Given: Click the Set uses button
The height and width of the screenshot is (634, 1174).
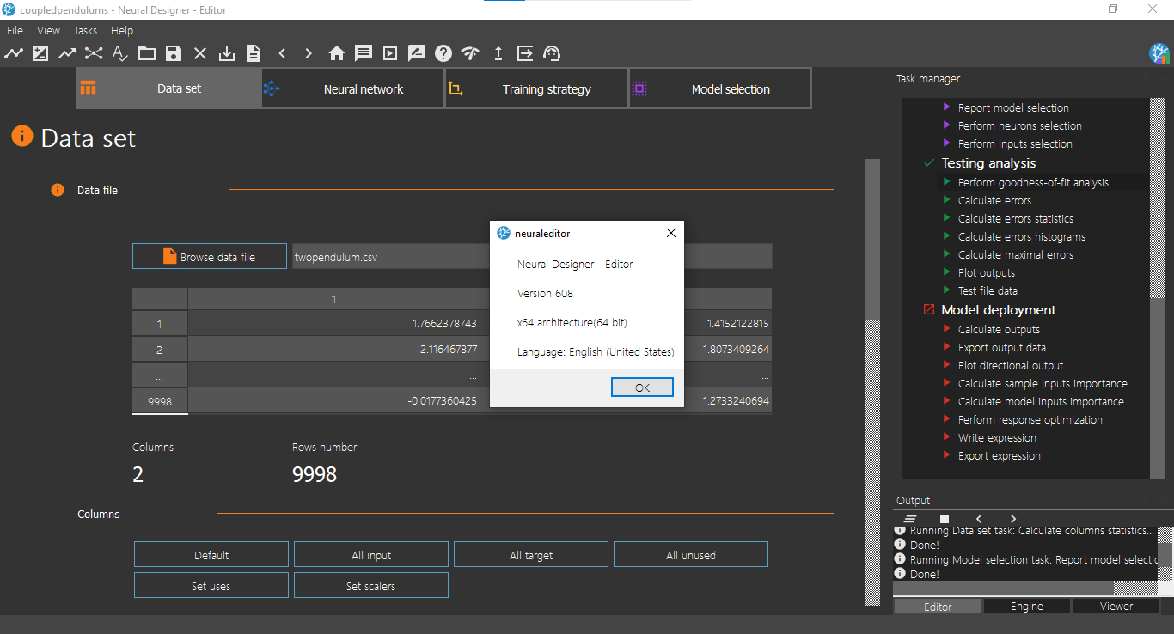Looking at the screenshot, I should click(x=211, y=586).
